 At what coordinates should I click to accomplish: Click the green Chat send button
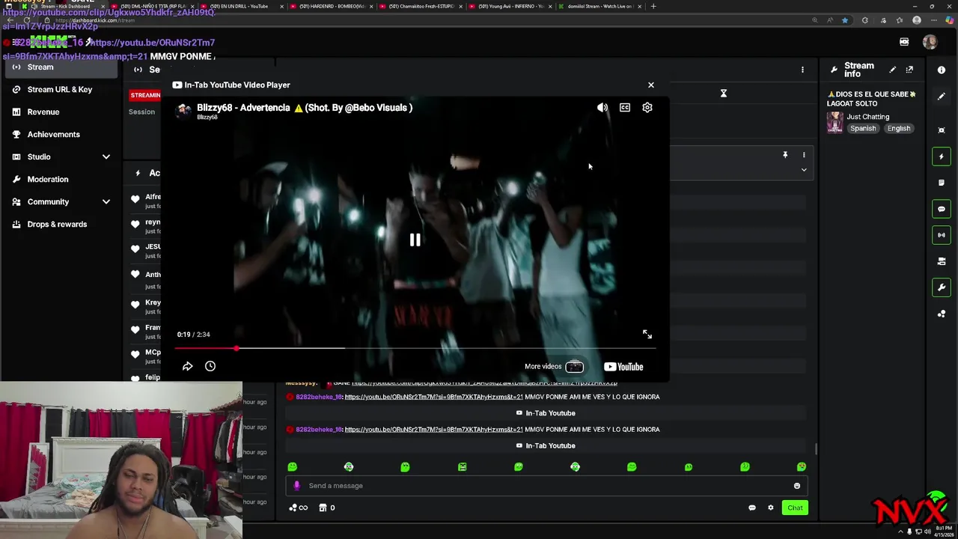795,508
